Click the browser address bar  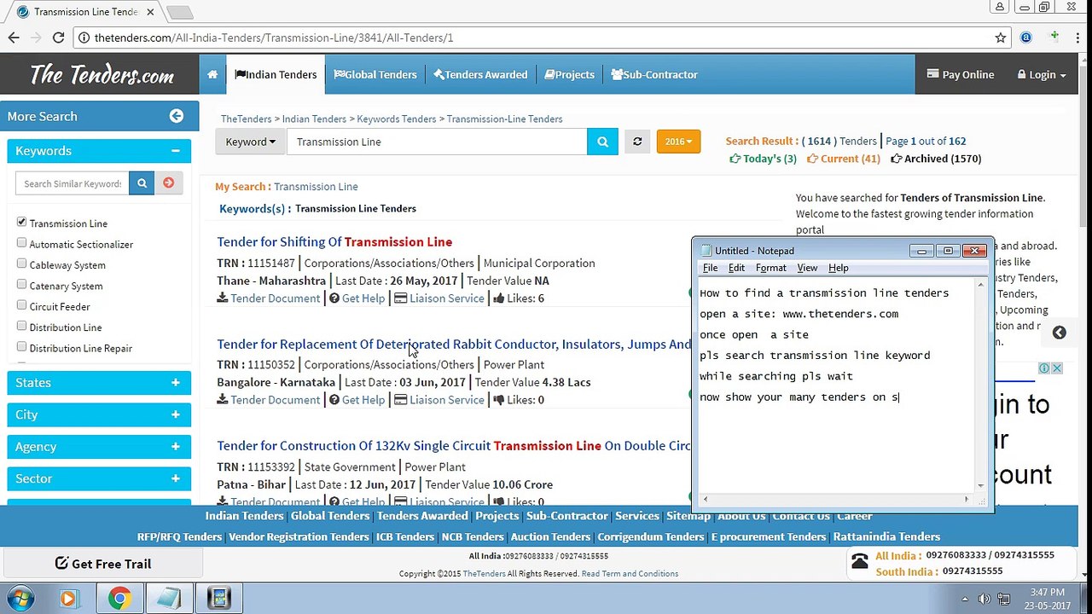pyautogui.click(x=543, y=38)
